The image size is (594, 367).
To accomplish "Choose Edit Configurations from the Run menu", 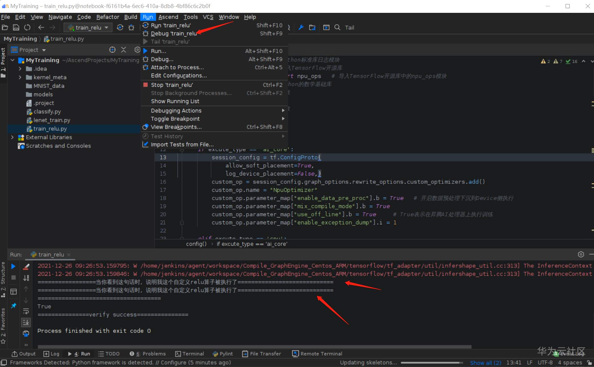I will click(x=179, y=75).
